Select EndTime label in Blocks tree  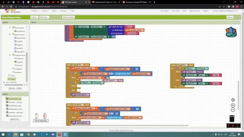click(x=19, y=65)
